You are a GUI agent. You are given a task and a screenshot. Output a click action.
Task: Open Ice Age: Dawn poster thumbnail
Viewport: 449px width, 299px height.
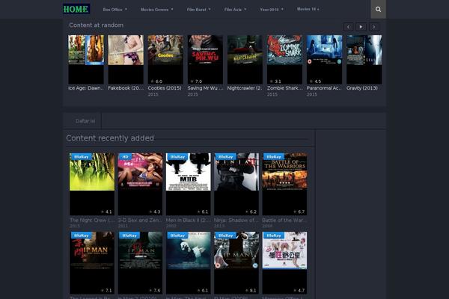coord(86,60)
